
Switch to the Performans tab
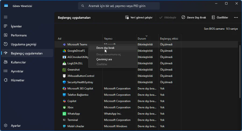[27, 35]
